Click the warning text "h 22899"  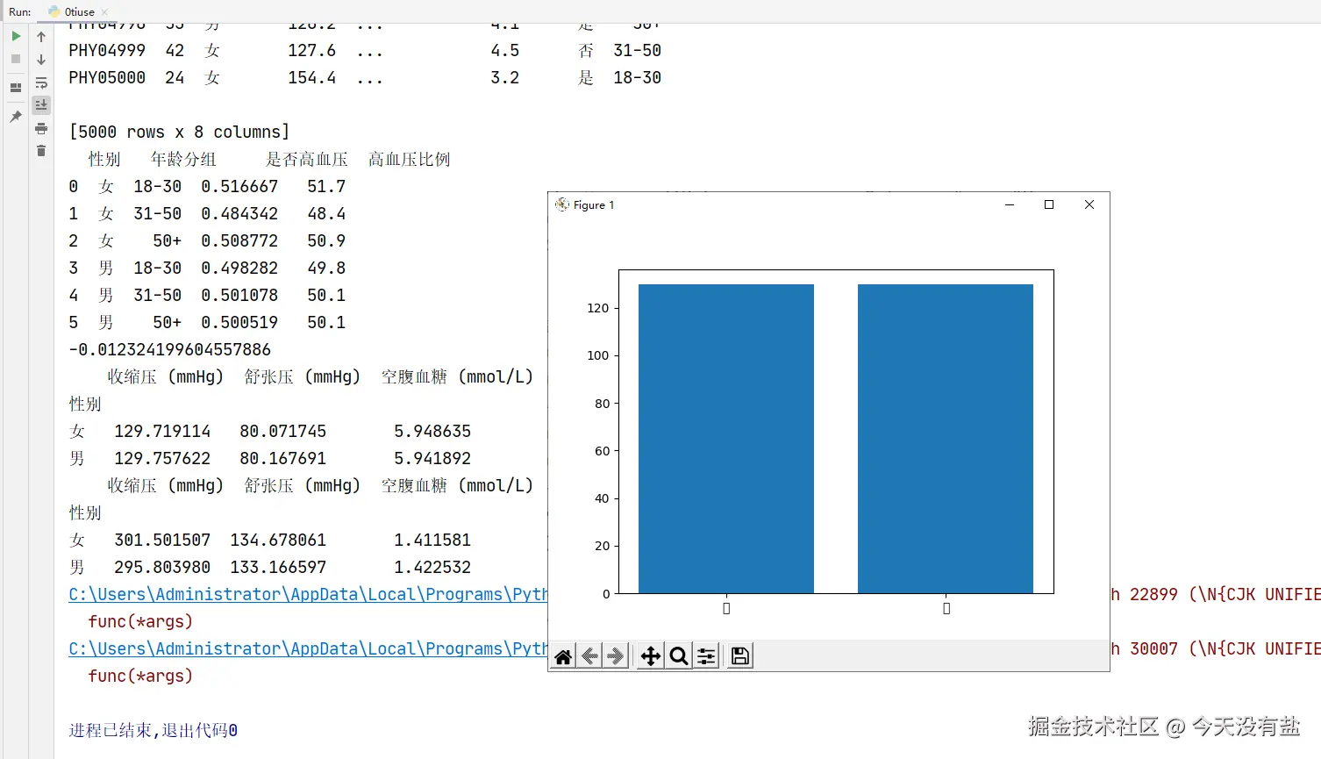(x=1144, y=594)
